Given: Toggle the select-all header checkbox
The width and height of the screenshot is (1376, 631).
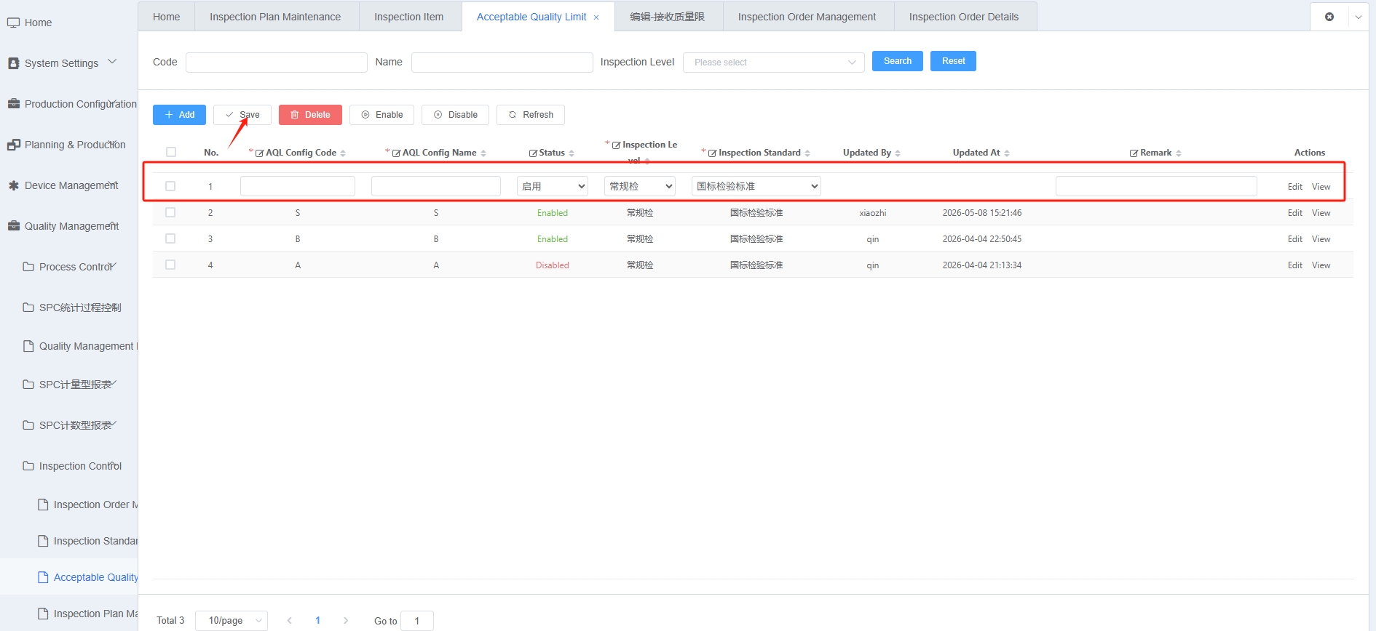Looking at the screenshot, I should [171, 152].
